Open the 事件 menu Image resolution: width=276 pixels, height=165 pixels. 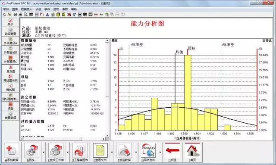click(x=47, y=9)
